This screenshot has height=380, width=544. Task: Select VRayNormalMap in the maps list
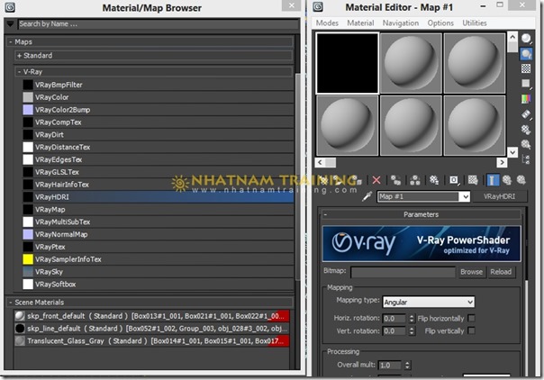click(x=159, y=234)
